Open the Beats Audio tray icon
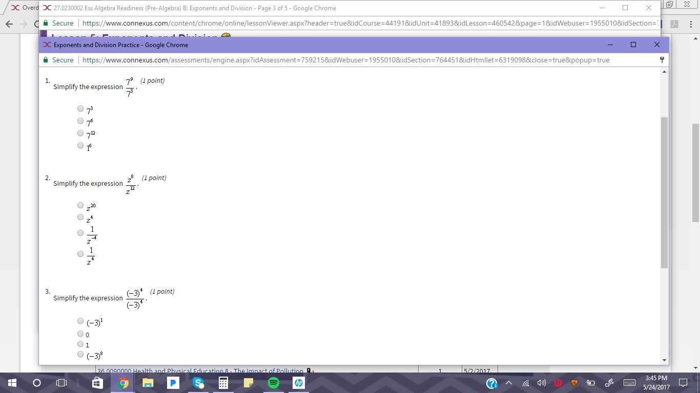This screenshot has height=393, width=700. coord(558,383)
